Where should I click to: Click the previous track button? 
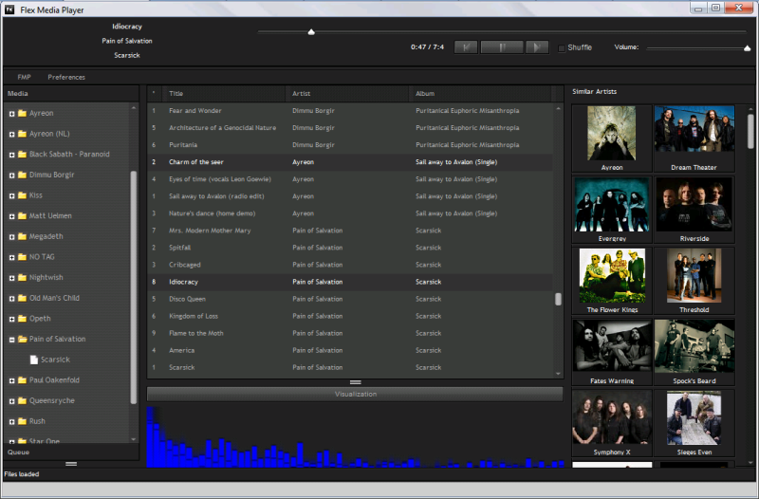[x=466, y=47]
